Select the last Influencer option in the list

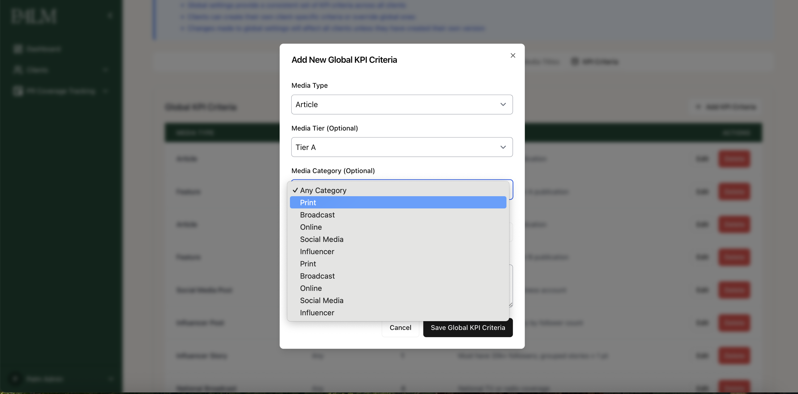[398, 313]
